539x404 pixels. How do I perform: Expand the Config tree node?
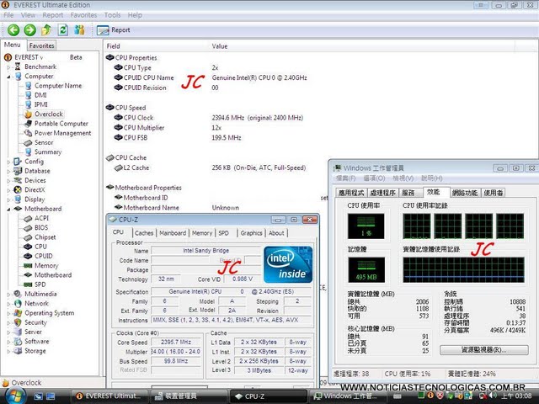(9, 162)
